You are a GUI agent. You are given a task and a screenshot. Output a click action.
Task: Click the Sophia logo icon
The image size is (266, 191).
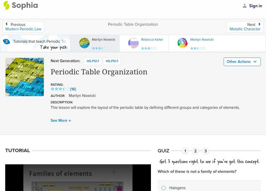(x=7, y=5)
